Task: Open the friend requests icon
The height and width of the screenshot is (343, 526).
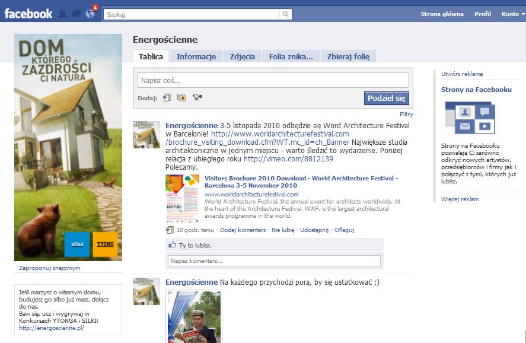Action: tap(62, 14)
